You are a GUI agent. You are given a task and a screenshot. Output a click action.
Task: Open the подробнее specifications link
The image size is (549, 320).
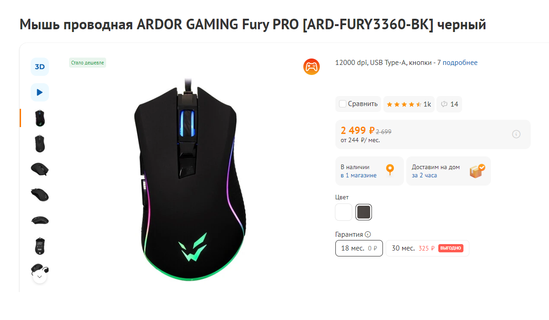tap(460, 63)
